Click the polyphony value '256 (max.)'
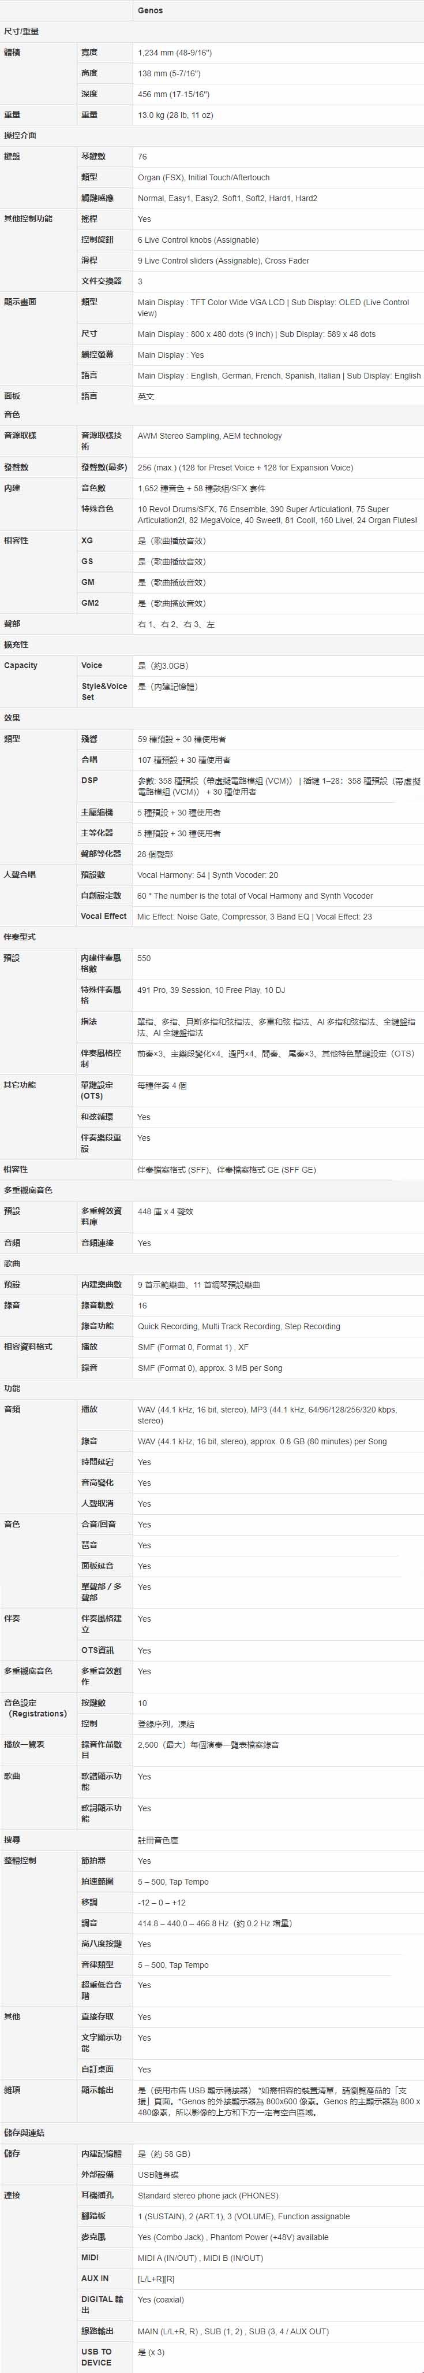Screen dimensions: 424x2373 point(158,468)
